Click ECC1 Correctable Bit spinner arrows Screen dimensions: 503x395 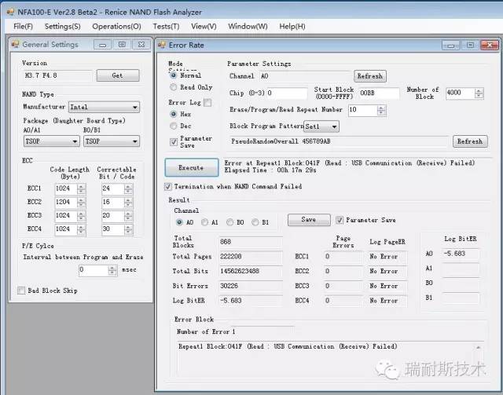(128, 188)
